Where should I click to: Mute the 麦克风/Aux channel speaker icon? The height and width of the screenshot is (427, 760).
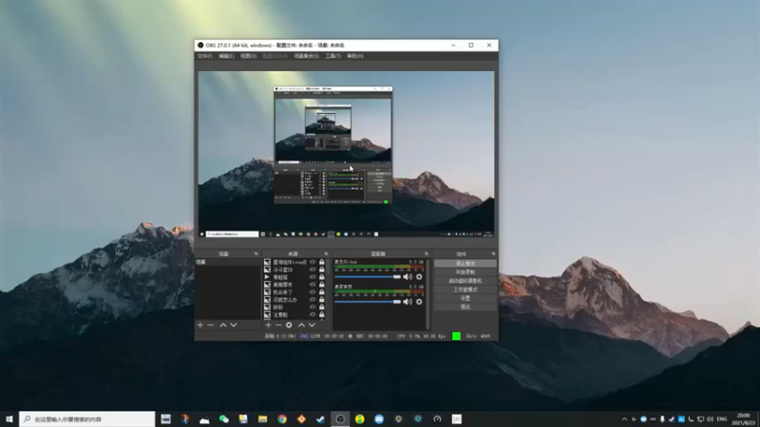point(408,277)
